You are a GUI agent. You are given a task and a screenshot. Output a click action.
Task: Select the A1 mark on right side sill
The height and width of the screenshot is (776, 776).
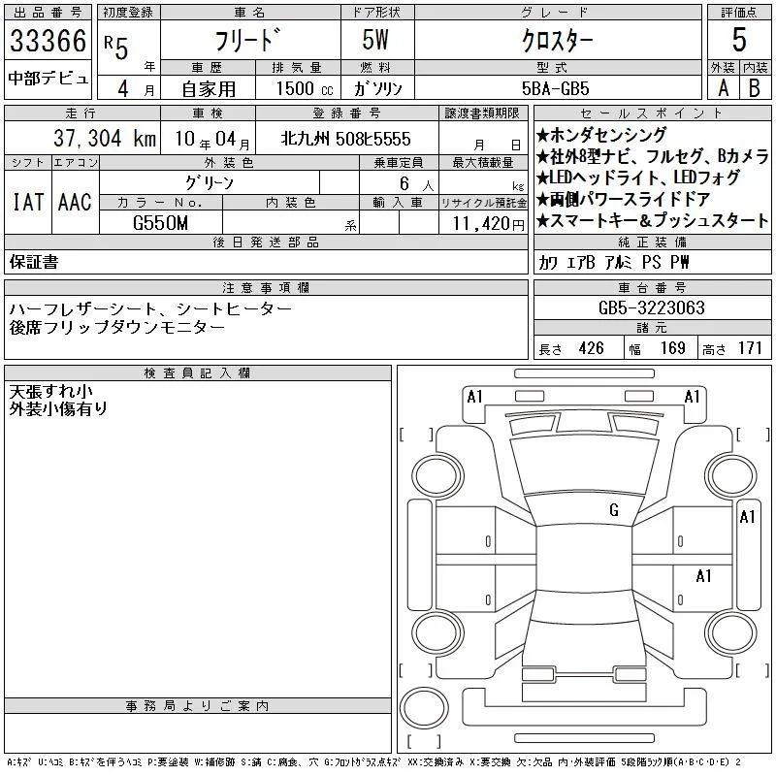coord(747,517)
